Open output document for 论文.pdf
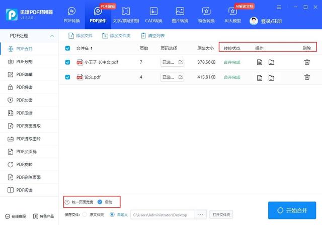Image resolution: width=322 pixels, height=225 pixels. coord(260,78)
